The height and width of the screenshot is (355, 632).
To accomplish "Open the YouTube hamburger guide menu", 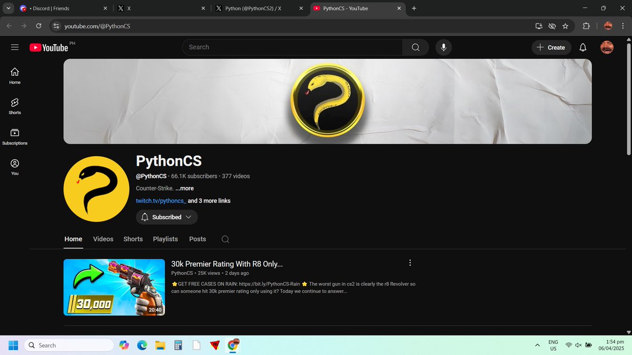I will [15, 47].
